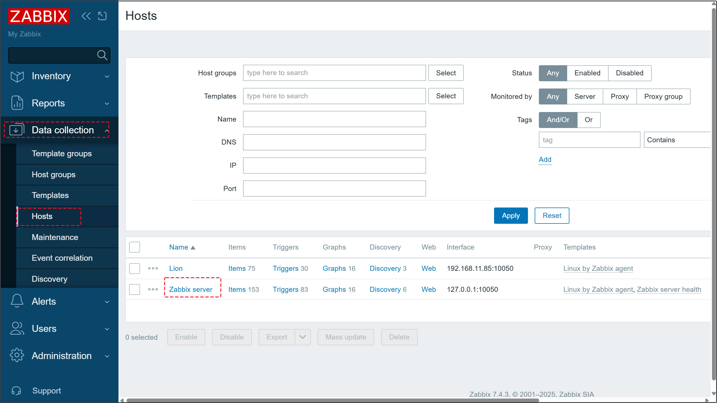Check the Zabbix server row checkbox
This screenshot has height=403, width=717.
[x=134, y=289]
